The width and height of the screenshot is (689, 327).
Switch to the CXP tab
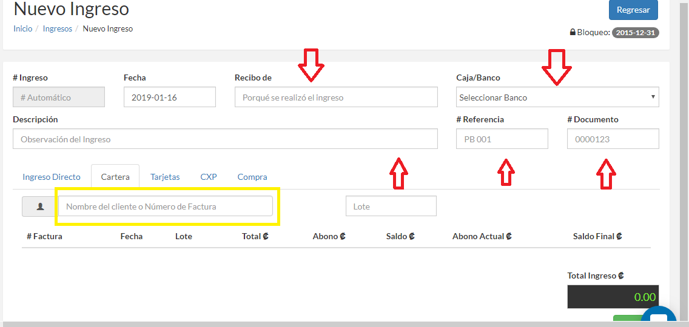209,177
